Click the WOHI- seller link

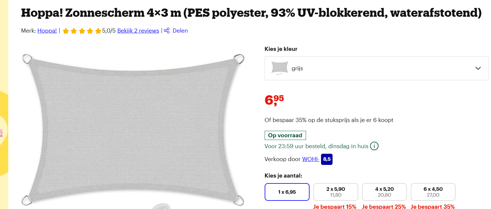[310, 159]
